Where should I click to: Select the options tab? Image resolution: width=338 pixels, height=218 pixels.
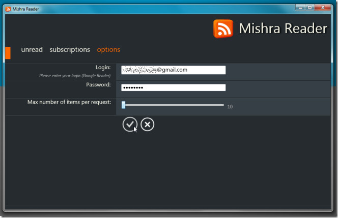point(108,50)
